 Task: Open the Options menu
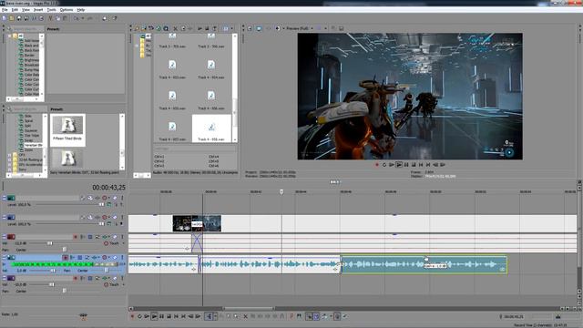point(66,10)
